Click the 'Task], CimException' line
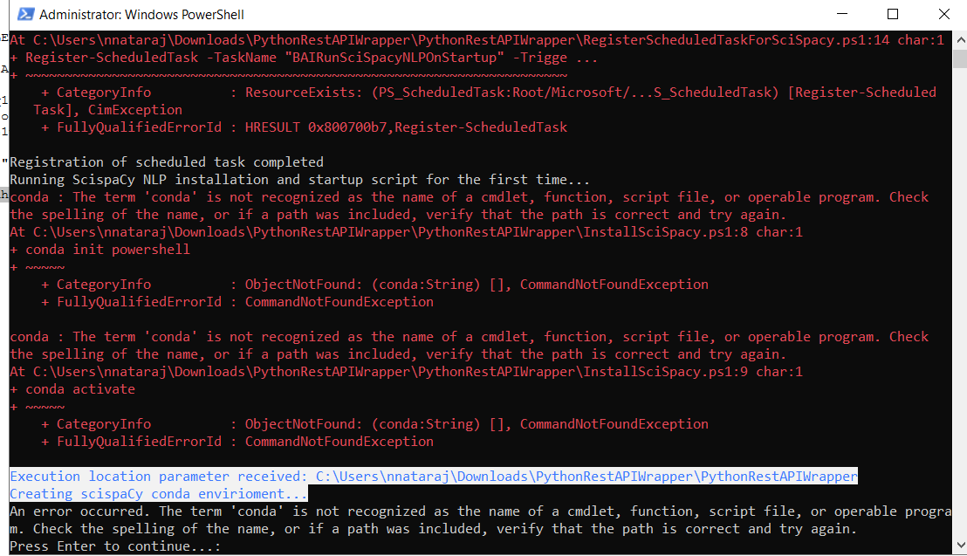967x556 pixels. 108,110
